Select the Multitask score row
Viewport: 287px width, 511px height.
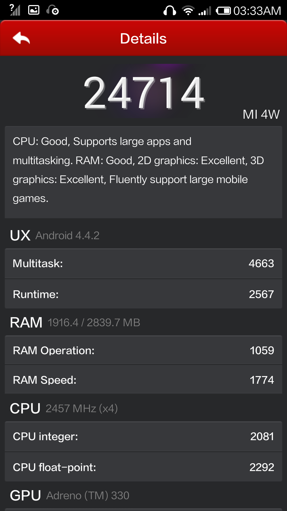(x=143, y=263)
